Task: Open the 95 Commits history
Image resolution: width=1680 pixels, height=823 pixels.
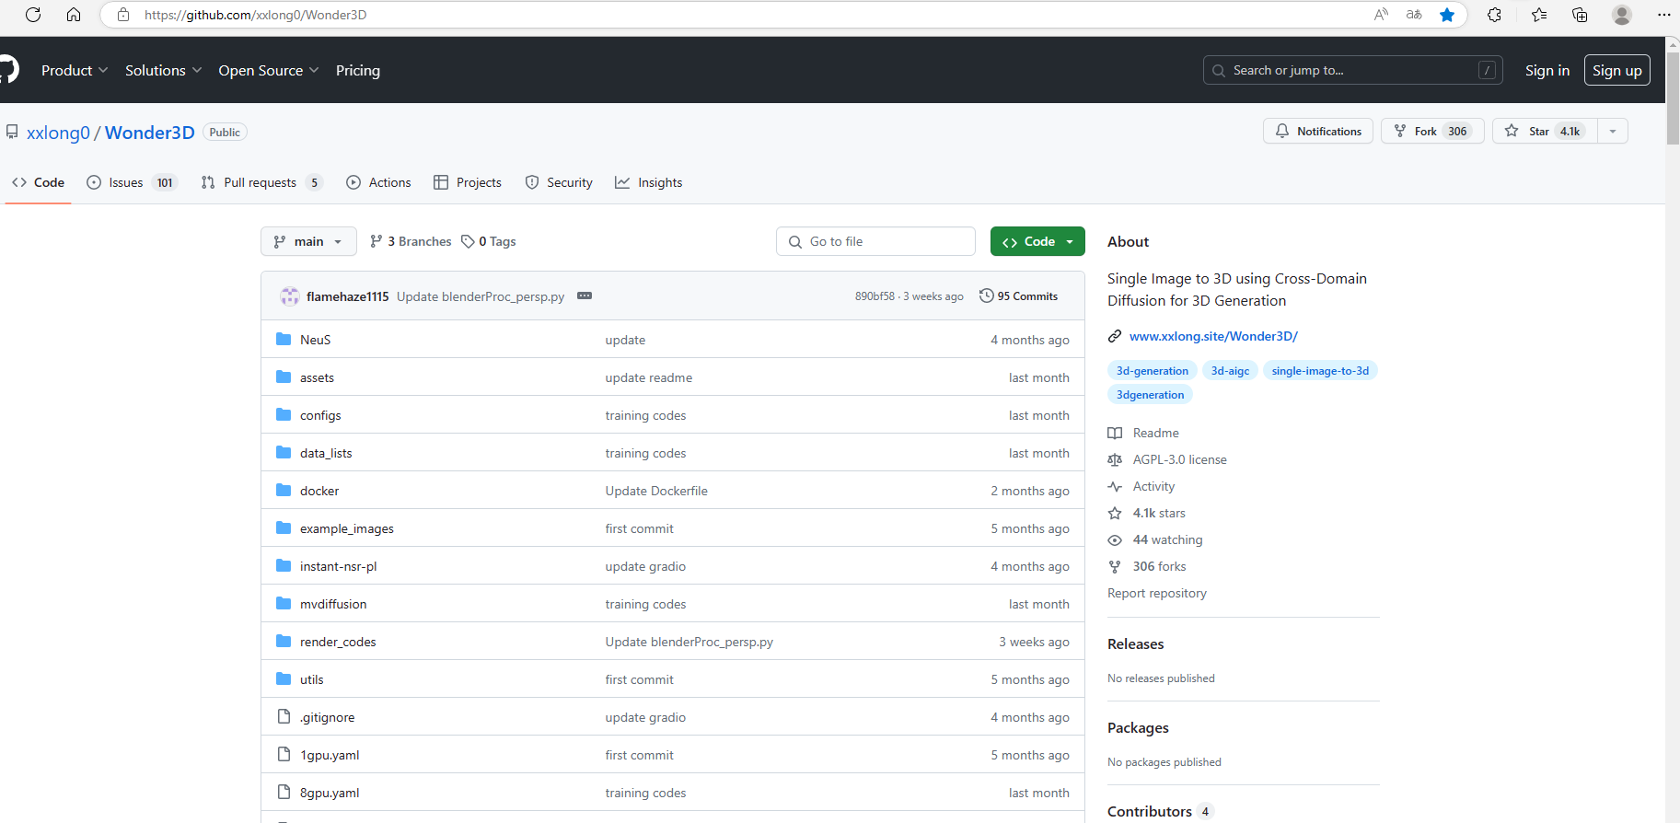Action: (x=1018, y=296)
